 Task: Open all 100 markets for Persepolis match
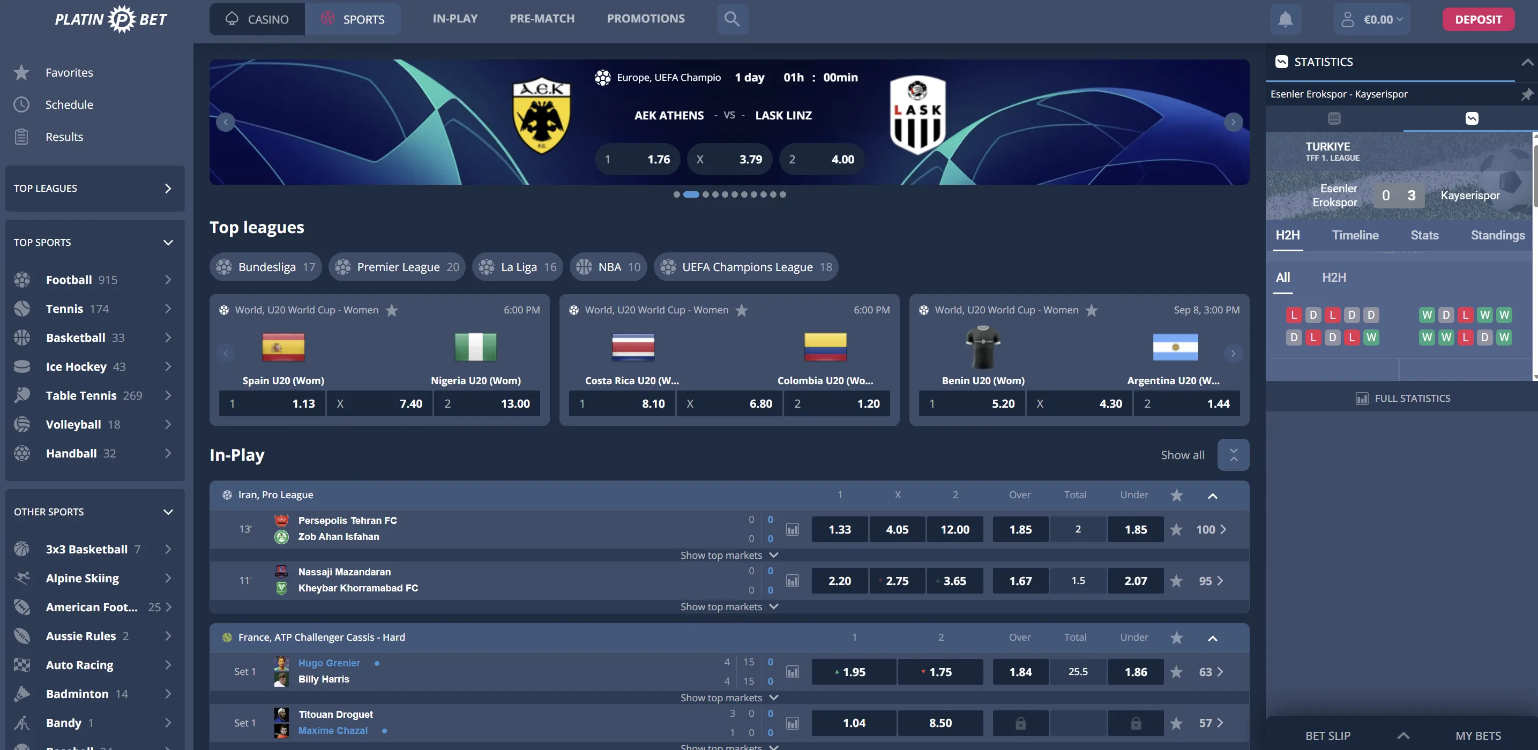1211,529
